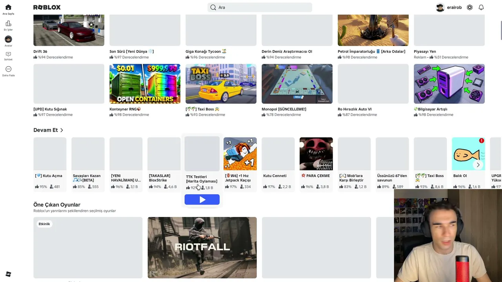Focus the Ara search field
This screenshot has width=502, height=282.
coord(260,7)
